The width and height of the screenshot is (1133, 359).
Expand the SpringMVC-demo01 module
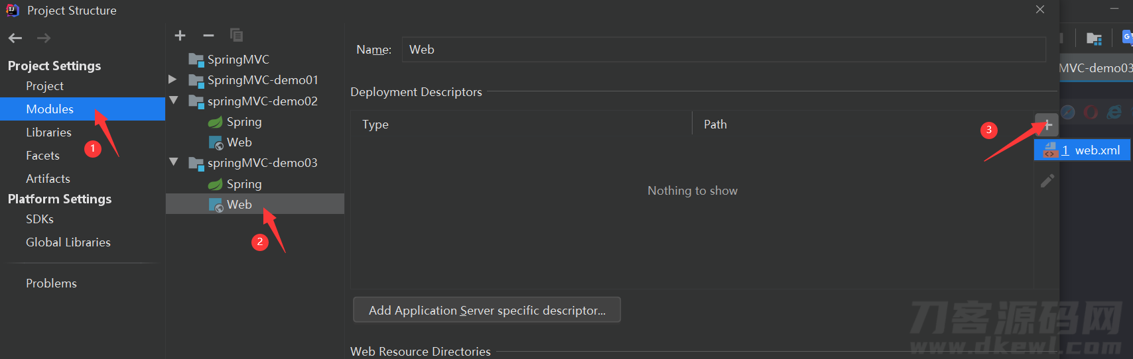[173, 79]
